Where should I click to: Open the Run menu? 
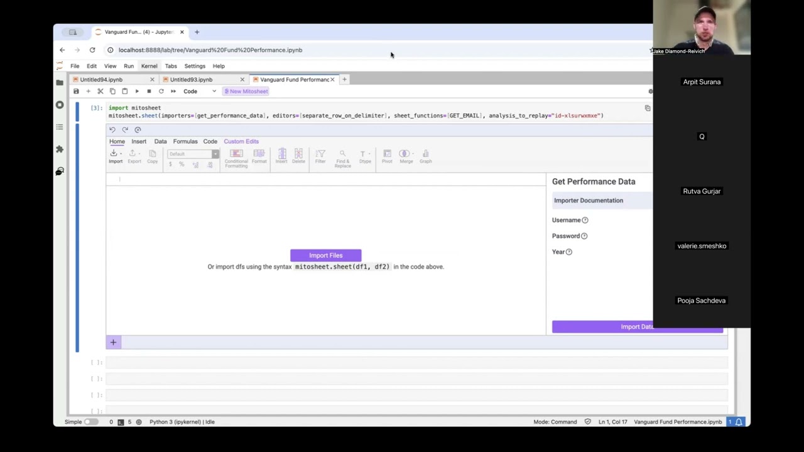coord(129,66)
